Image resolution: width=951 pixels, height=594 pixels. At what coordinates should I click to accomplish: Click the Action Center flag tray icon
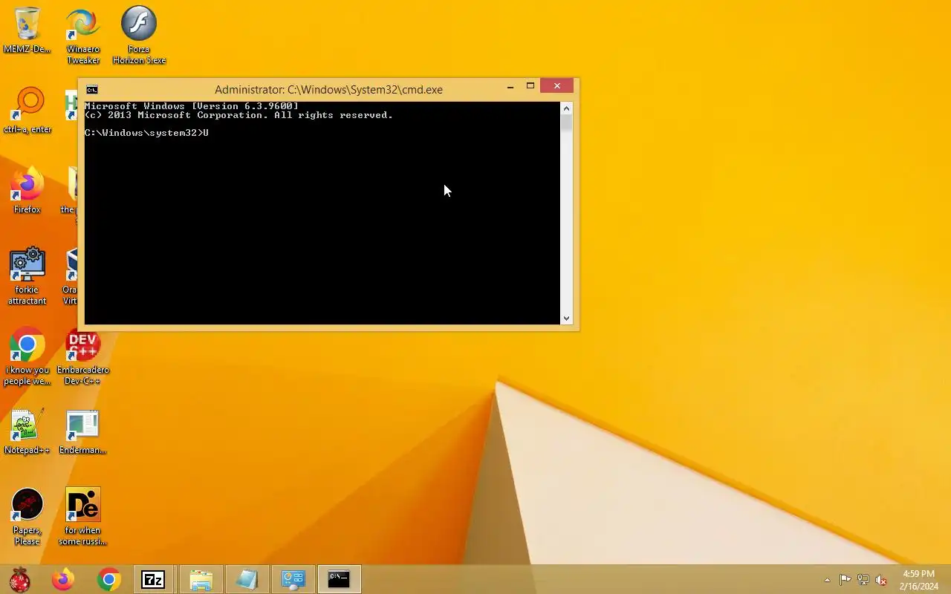click(845, 580)
